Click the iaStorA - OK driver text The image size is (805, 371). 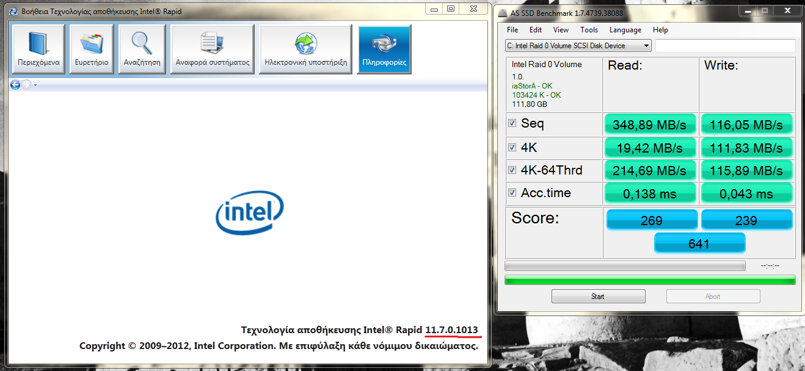(532, 87)
